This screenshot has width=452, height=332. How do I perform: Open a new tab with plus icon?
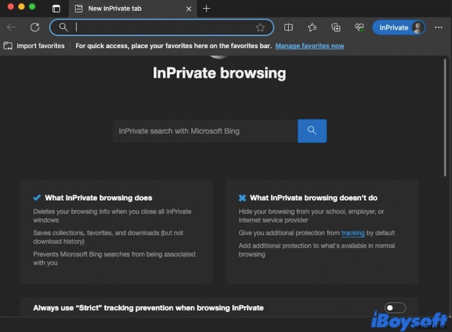(x=206, y=8)
